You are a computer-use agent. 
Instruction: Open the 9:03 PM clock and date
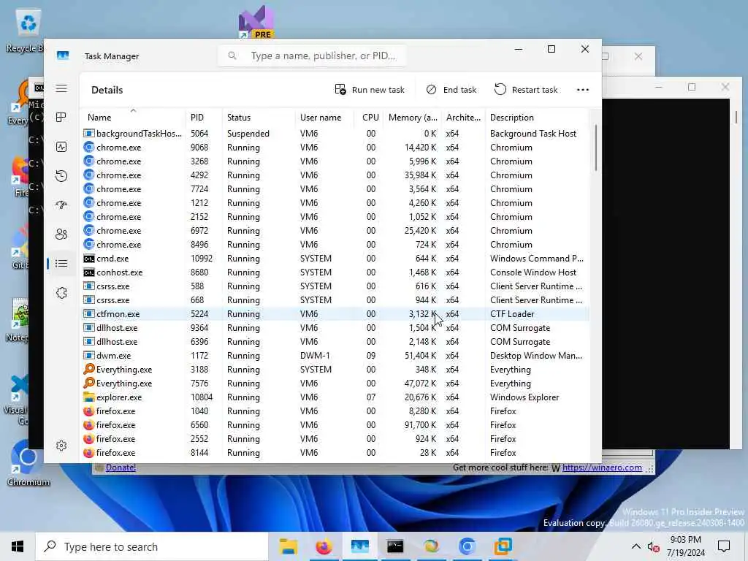point(685,546)
